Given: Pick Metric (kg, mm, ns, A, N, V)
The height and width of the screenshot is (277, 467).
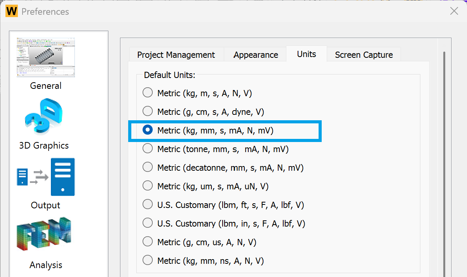Looking at the screenshot, I should tap(148, 261).
